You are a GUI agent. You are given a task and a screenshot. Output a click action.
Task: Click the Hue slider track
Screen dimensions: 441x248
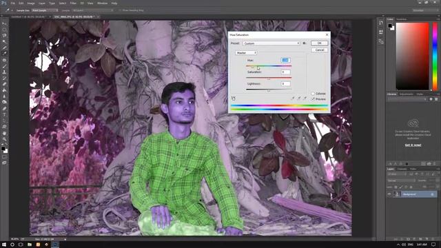coord(269,66)
